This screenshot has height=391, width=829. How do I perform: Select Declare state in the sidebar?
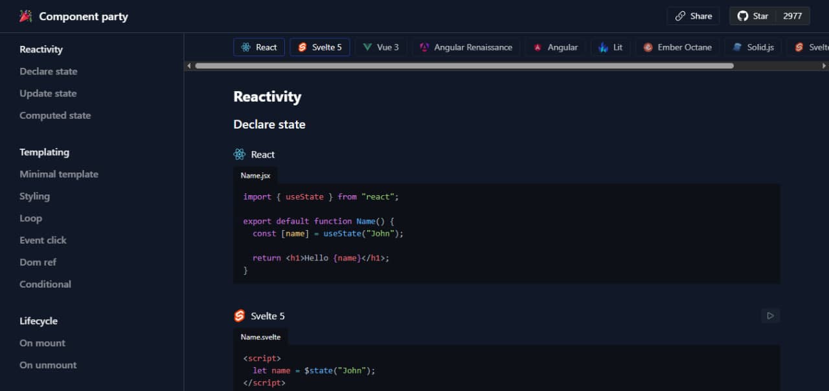pos(49,71)
